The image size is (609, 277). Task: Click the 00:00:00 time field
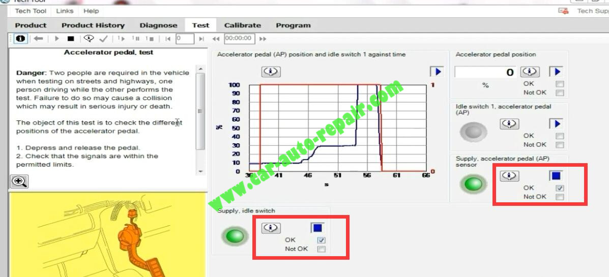coord(240,39)
